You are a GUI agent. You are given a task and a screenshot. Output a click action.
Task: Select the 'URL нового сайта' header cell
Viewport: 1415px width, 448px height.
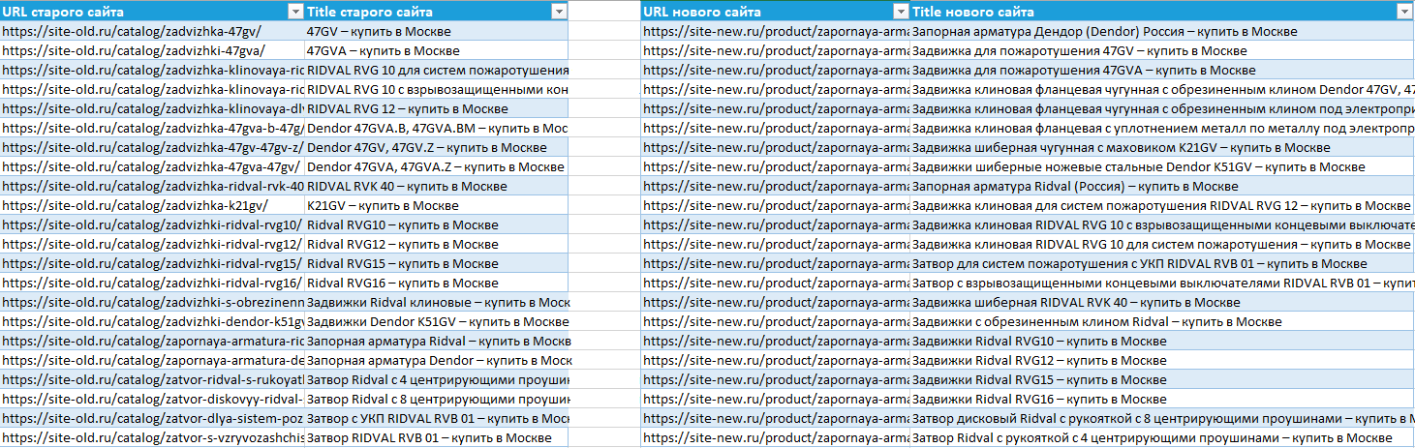tap(776, 12)
